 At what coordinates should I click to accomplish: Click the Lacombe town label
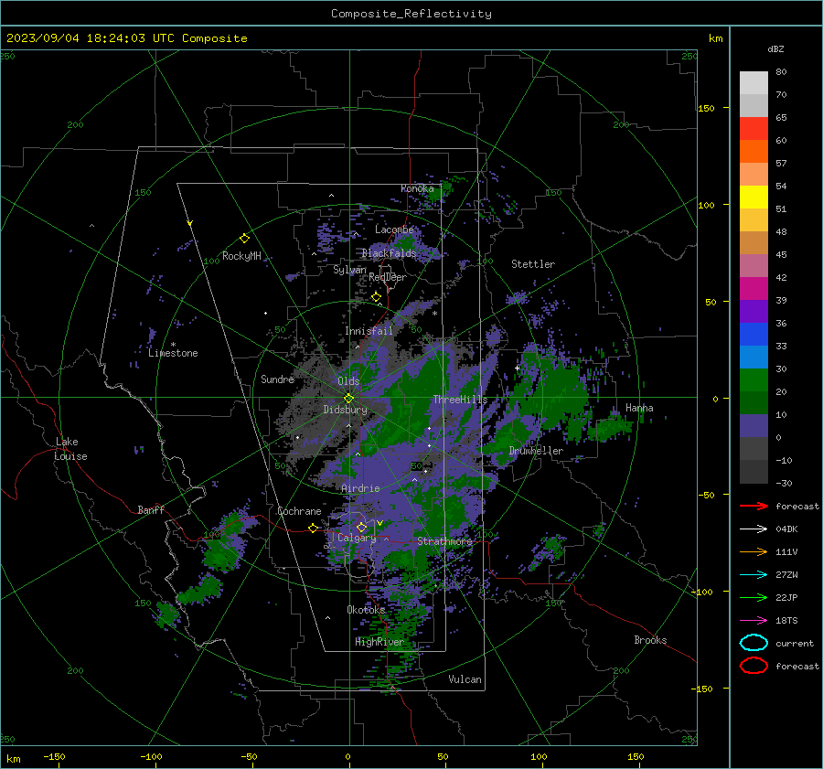(394, 230)
